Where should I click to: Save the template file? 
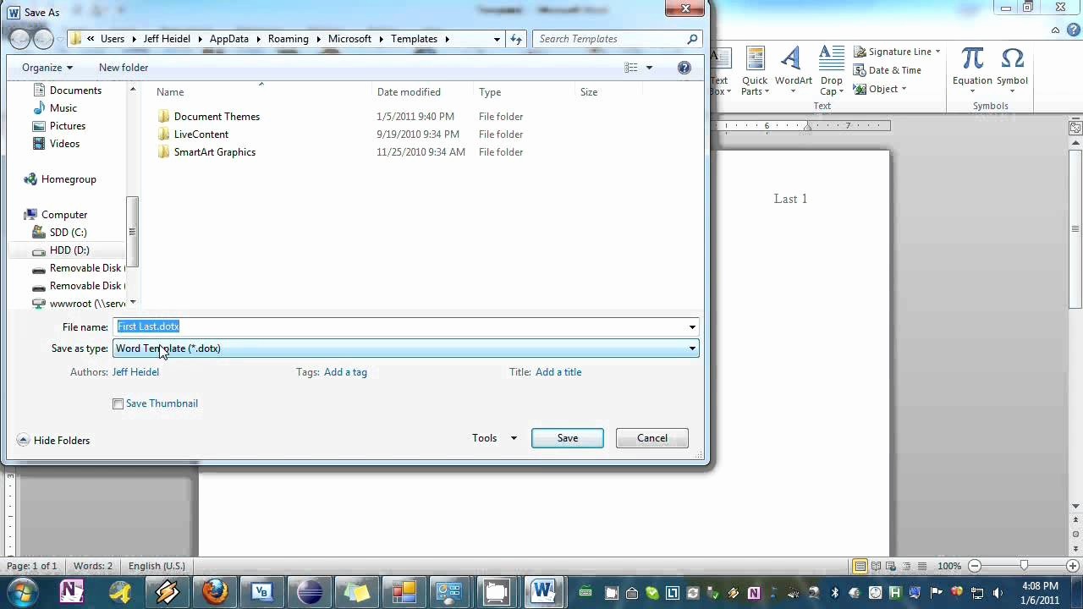pos(567,438)
